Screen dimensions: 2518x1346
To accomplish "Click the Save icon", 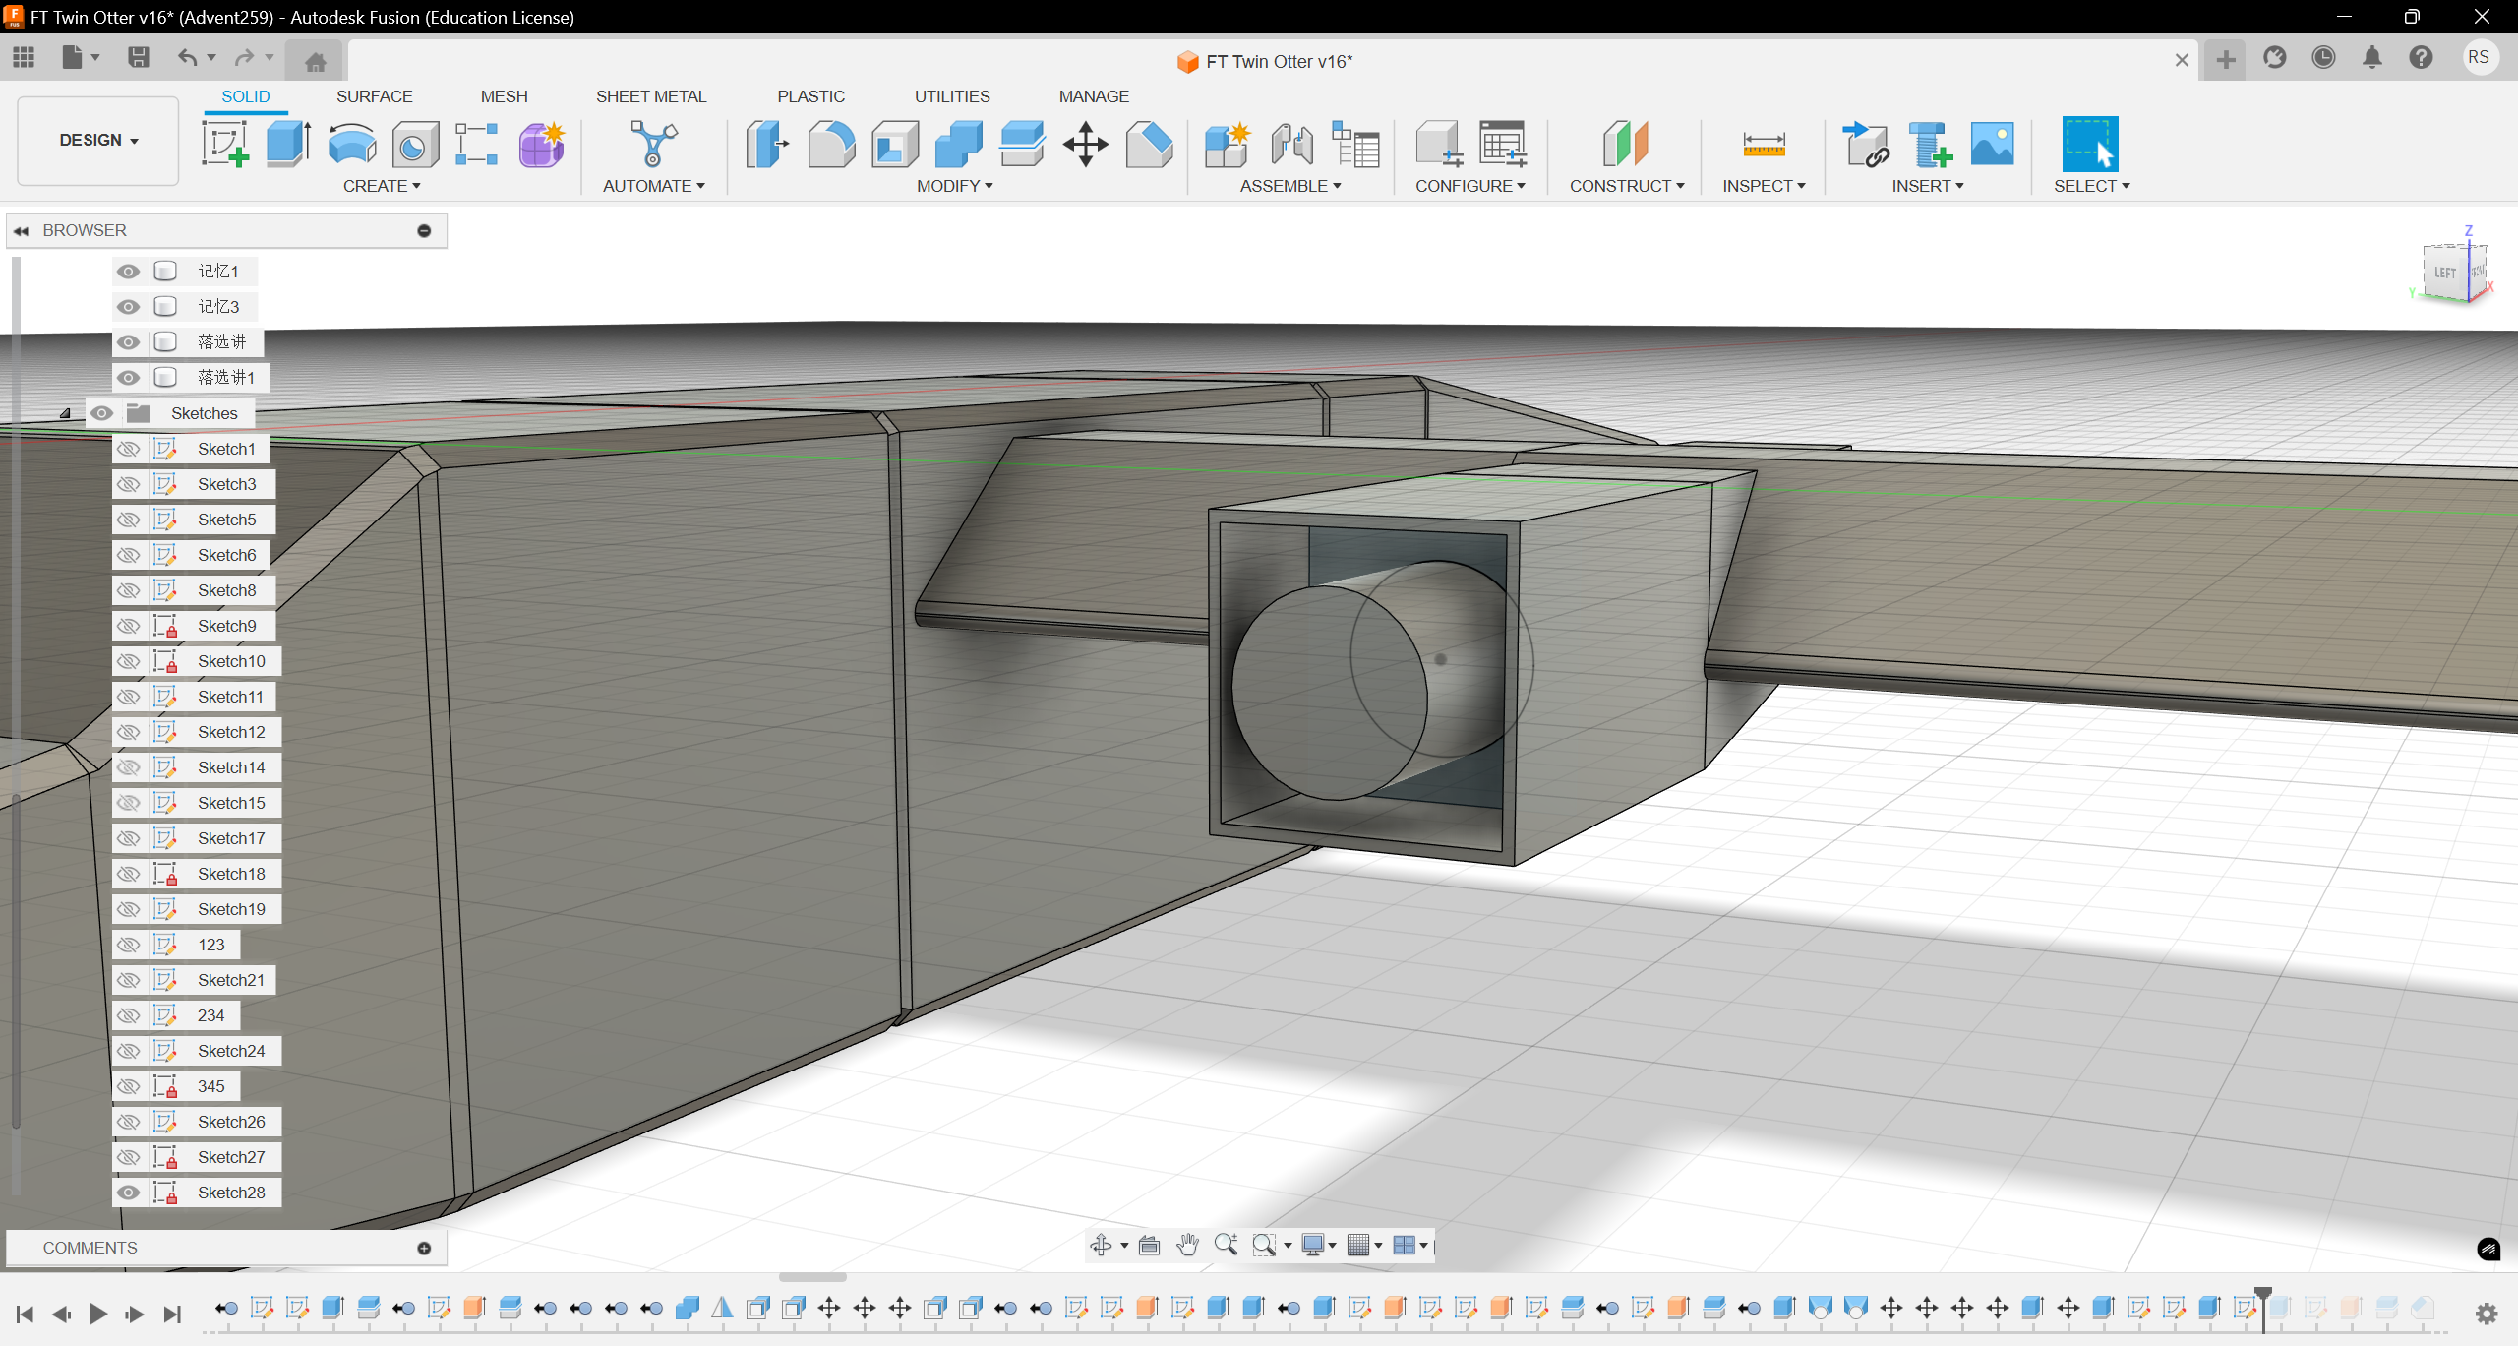I will pyautogui.click(x=138, y=57).
